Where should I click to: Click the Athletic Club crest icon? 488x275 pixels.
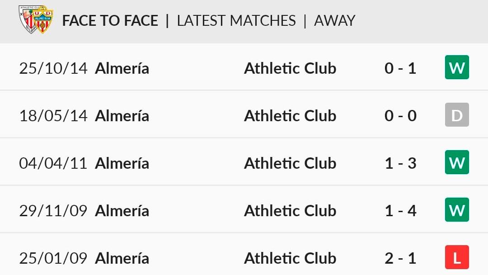(x=28, y=19)
